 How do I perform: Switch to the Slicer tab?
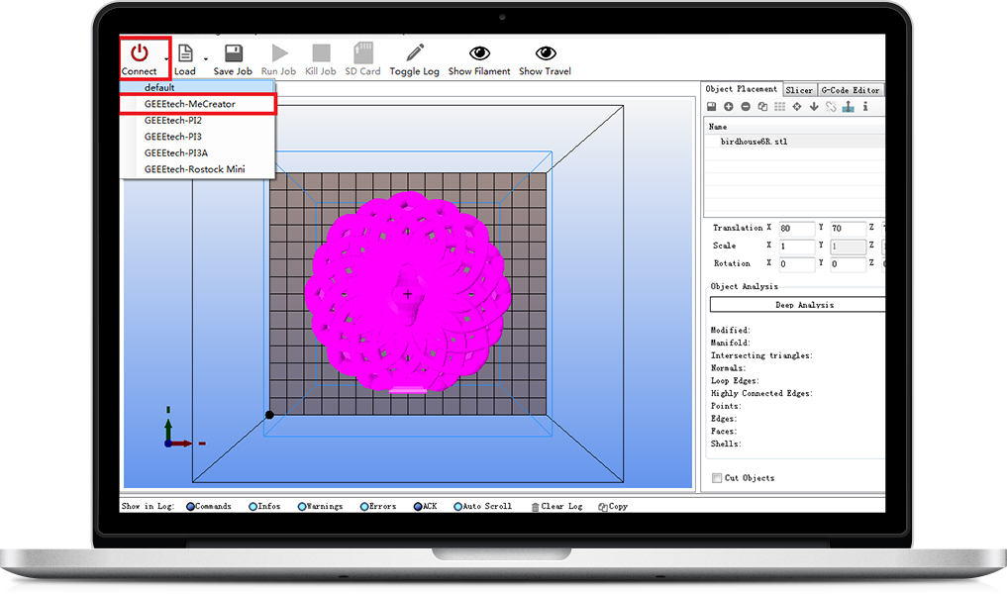click(x=799, y=90)
